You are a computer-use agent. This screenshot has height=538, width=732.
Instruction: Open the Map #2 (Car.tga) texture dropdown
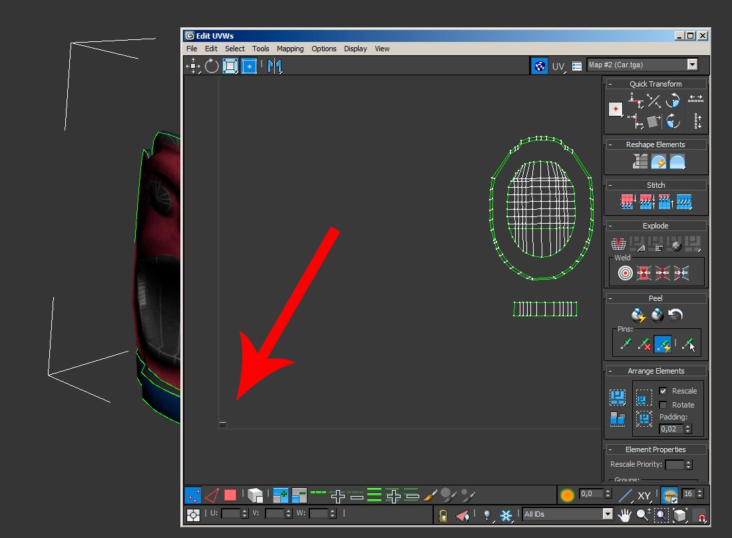click(x=692, y=65)
